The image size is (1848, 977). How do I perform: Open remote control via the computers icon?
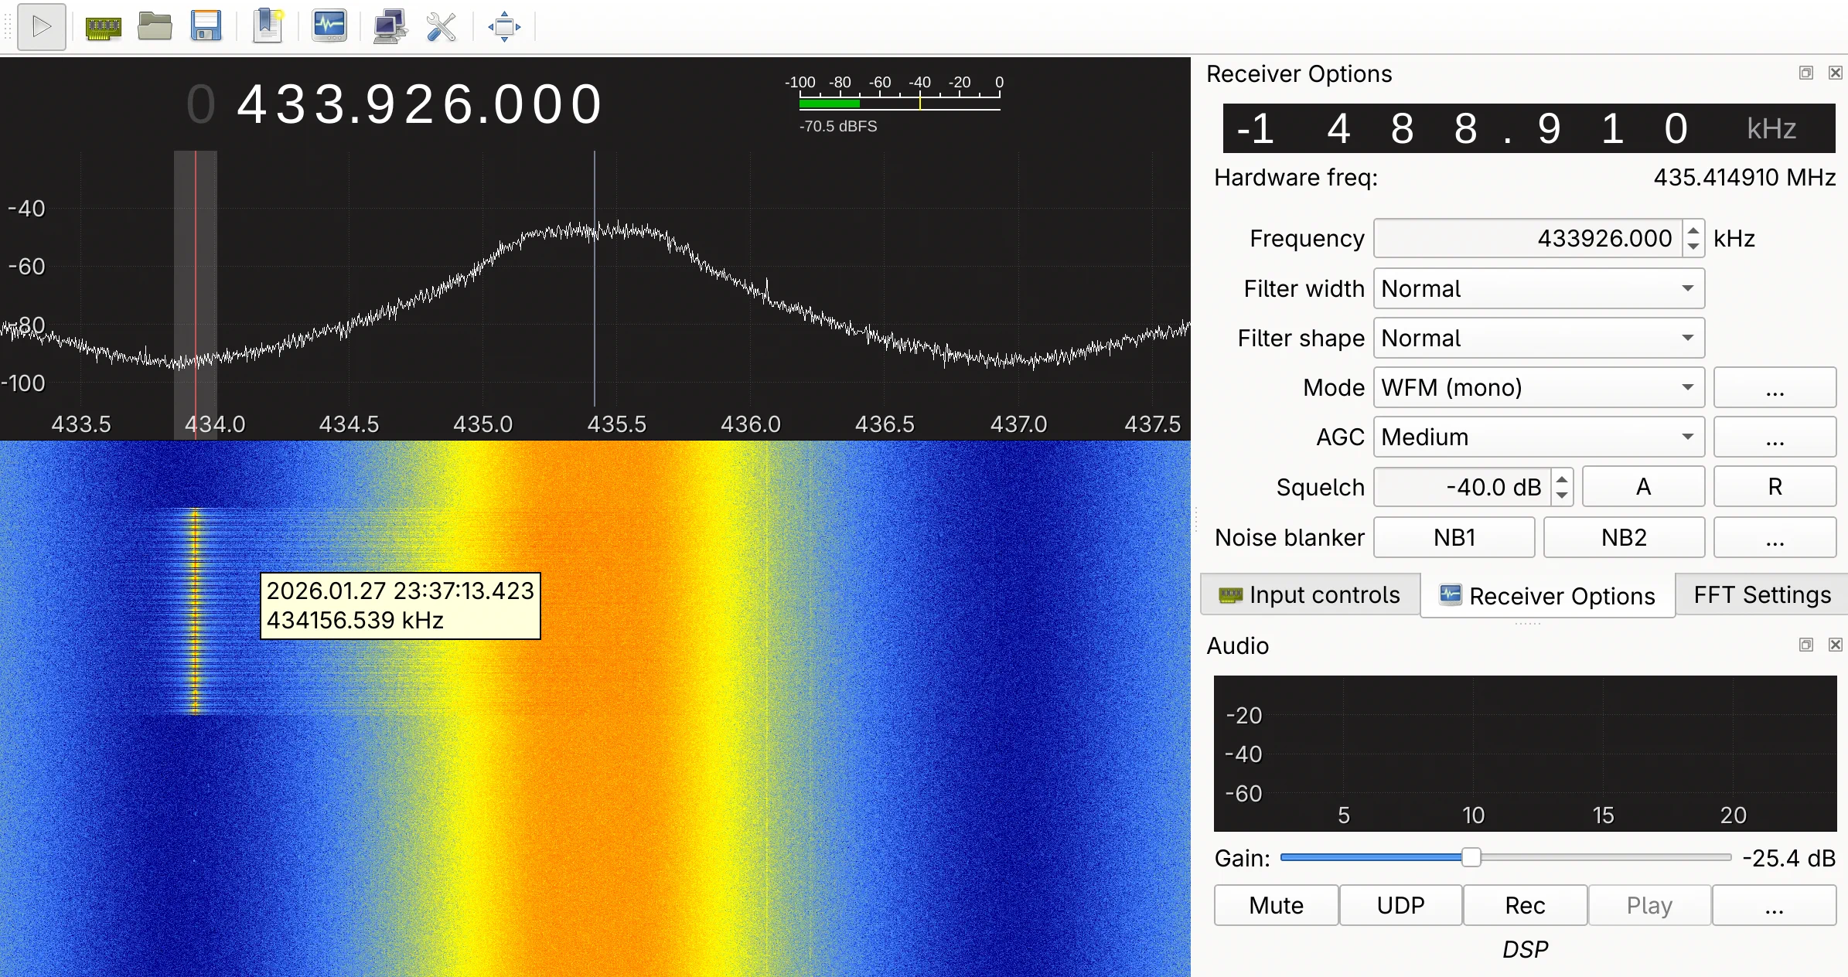pos(390,26)
